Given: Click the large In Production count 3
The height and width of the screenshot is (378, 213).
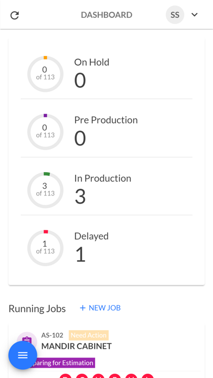Looking at the screenshot, I should pos(80,197).
